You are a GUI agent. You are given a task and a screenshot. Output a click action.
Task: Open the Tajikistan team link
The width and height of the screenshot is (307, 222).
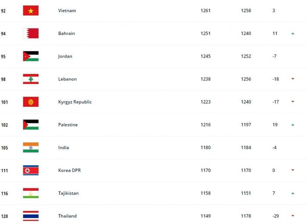coord(68,193)
